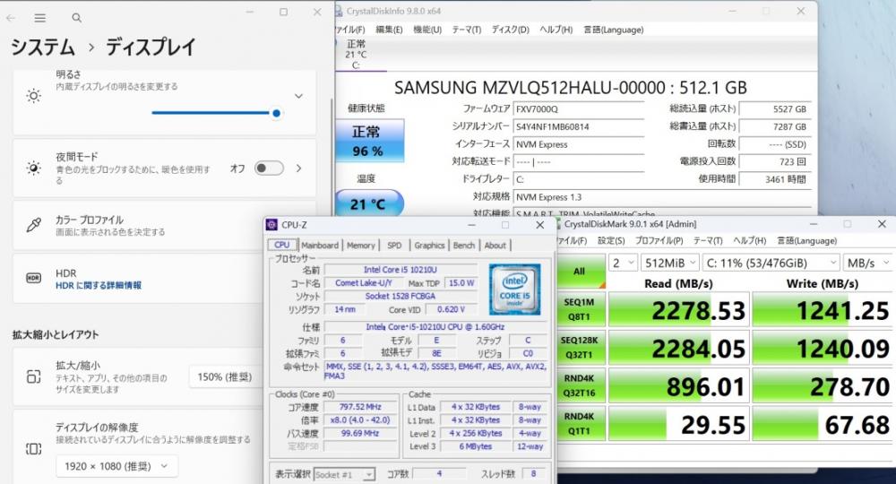The height and width of the screenshot is (484, 896).
Task: Toggle the night mode switch
Action: tap(269, 168)
